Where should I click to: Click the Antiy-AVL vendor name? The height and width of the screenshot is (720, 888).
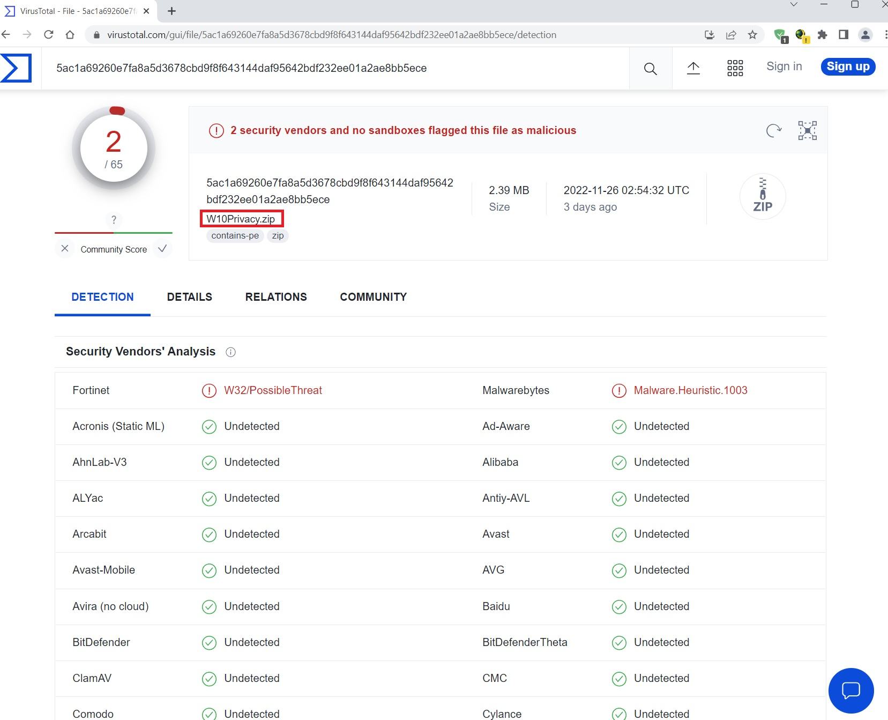point(506,498)
